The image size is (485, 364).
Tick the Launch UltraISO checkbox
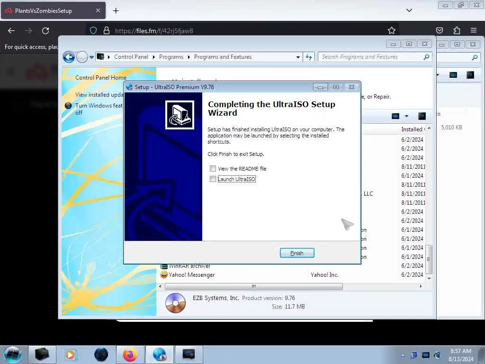pos(213,179)
